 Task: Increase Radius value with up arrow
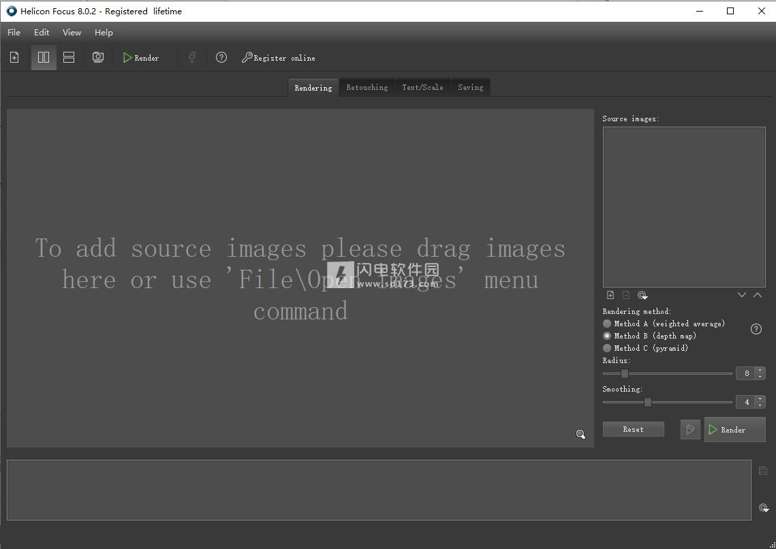760,370
